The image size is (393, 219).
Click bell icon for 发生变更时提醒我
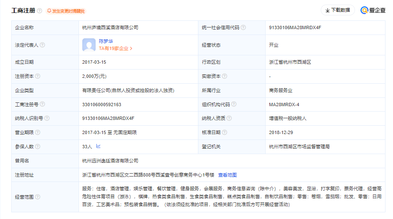click(49, 11)
